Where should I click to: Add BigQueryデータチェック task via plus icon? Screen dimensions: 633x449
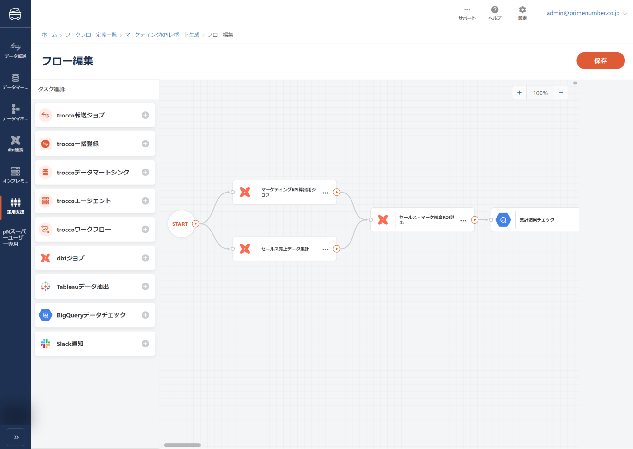point(145,315)
